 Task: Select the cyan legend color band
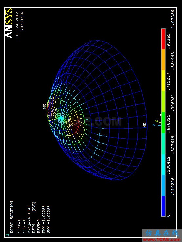(163, 164)
